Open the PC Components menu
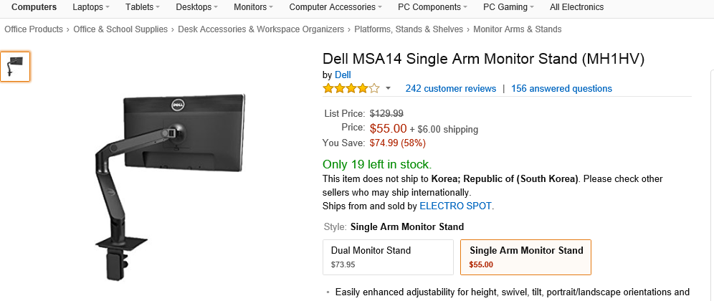 tap(433, 7)
